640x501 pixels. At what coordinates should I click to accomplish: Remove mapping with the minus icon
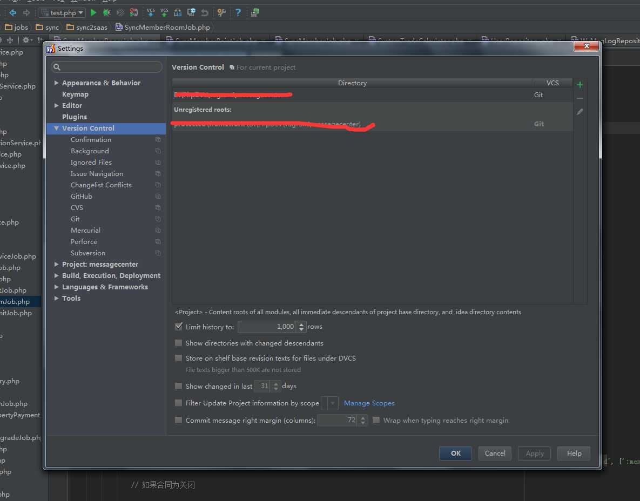pos(580,98)
